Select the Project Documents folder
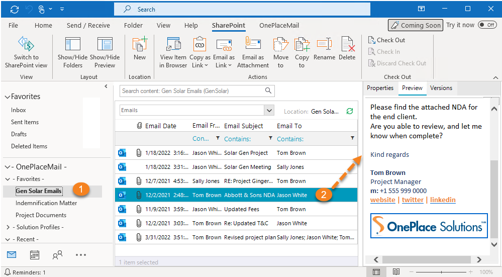502x277 pixels. [41, 215]
